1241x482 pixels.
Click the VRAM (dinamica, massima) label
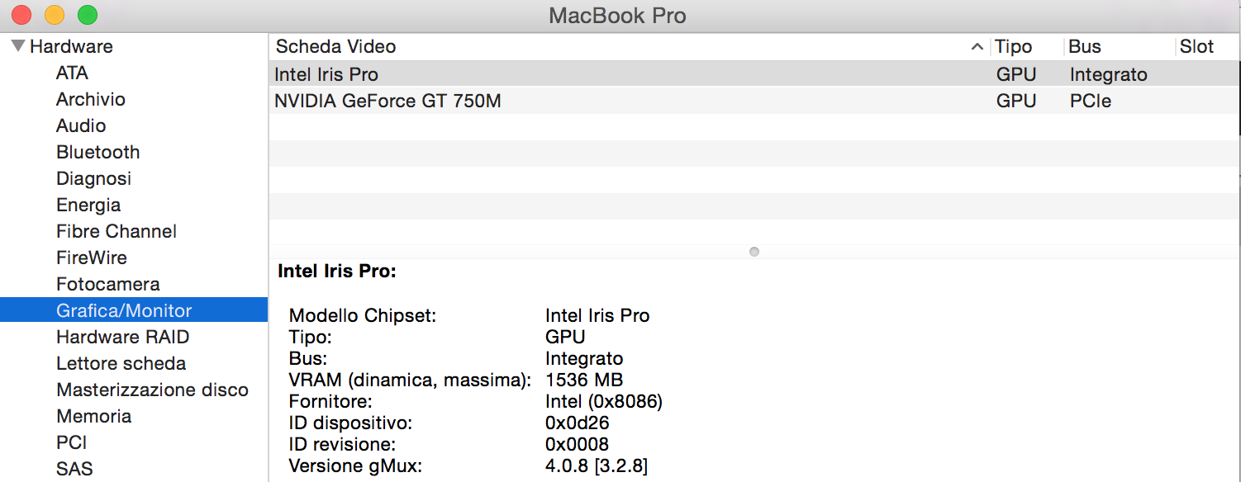[410, 380]
